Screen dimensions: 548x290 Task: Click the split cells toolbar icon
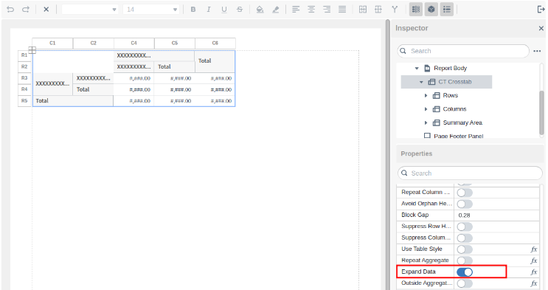pyautogui.click(x=378, y=10)
